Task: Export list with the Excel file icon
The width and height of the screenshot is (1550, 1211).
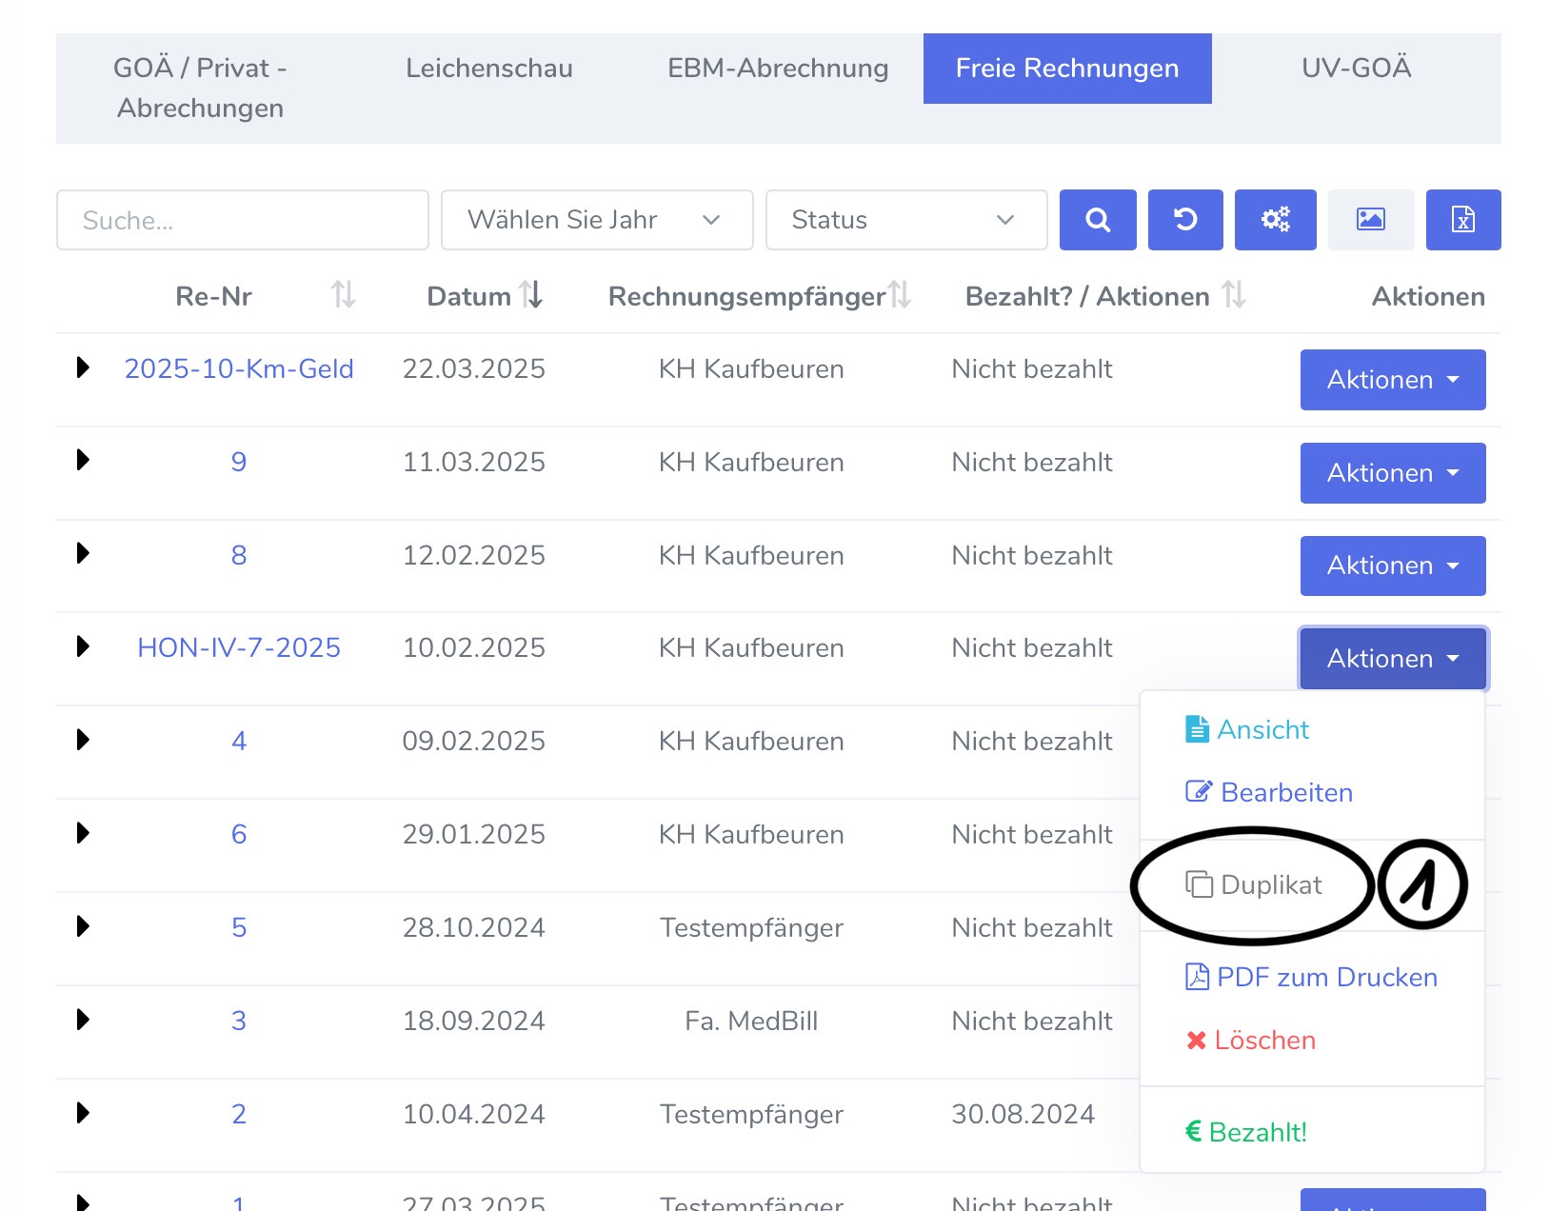Action: coord(1462,220)
